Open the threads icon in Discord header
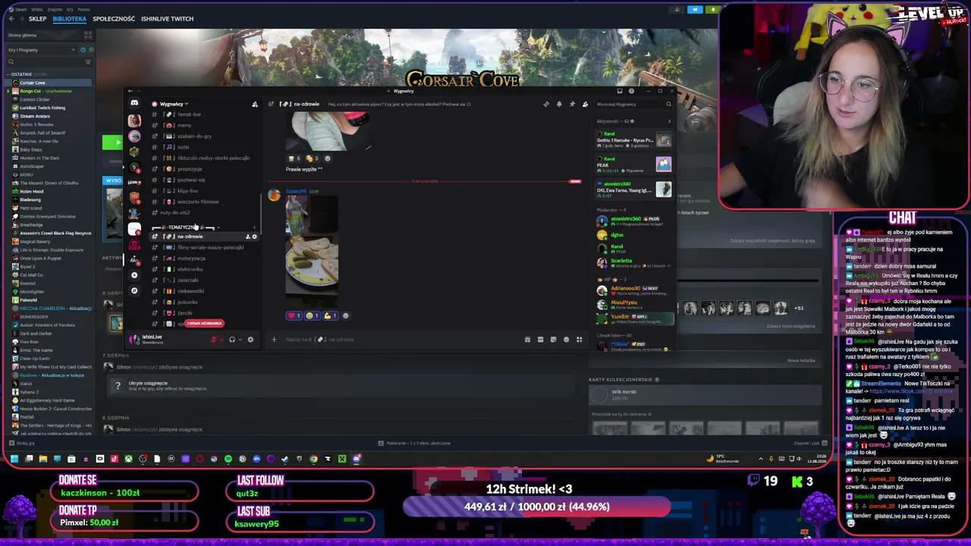 [x=546, y=104]
